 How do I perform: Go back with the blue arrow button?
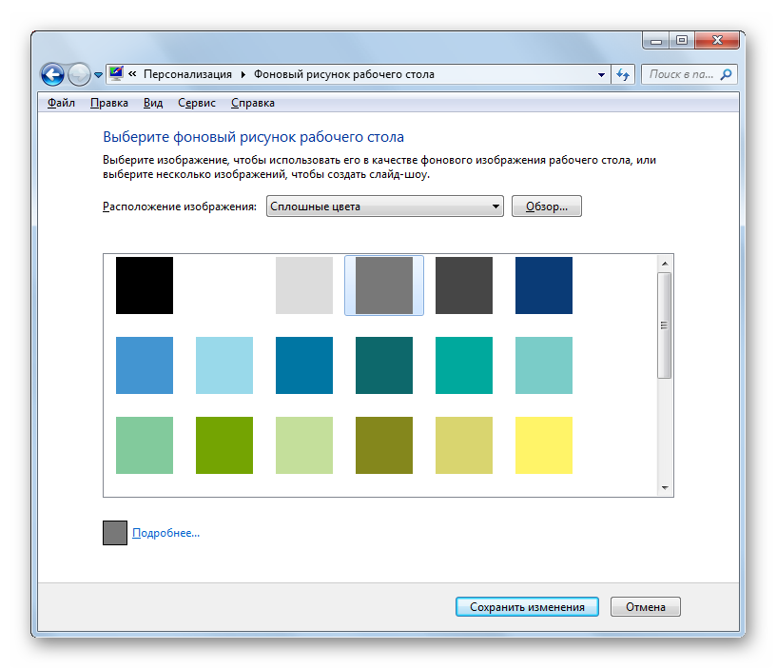coord(52,75)
